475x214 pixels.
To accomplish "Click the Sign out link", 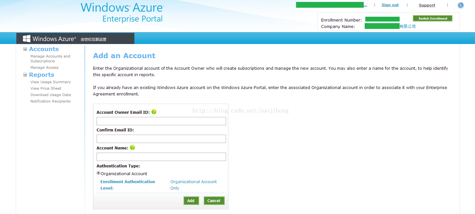I will 390,5.
